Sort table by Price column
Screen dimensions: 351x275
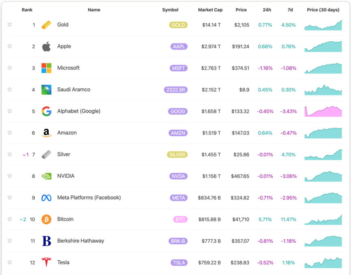(241, 10)
